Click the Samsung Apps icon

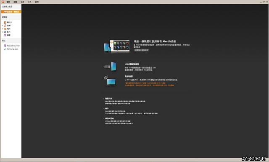tap(5, 49)
